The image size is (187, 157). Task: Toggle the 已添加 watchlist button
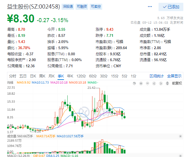click(171, 7)
